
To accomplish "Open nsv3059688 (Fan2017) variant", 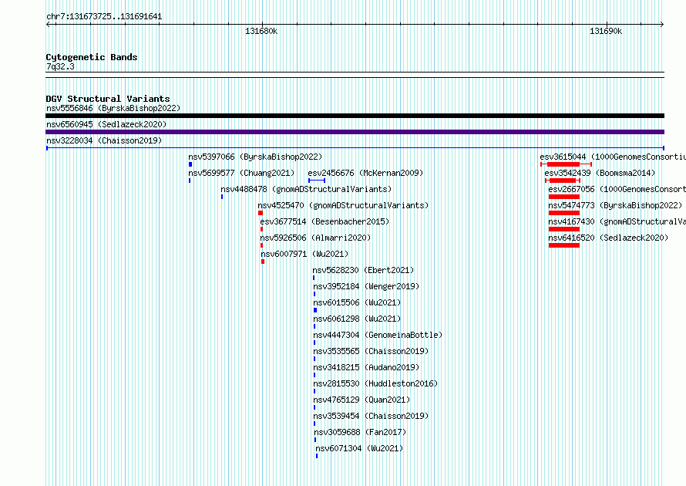I will tap(360, 432).
